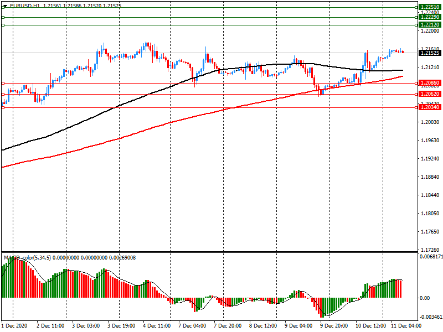
Task: Click the 1.17650 value on the price scale
Action: [x=430, y=231]
